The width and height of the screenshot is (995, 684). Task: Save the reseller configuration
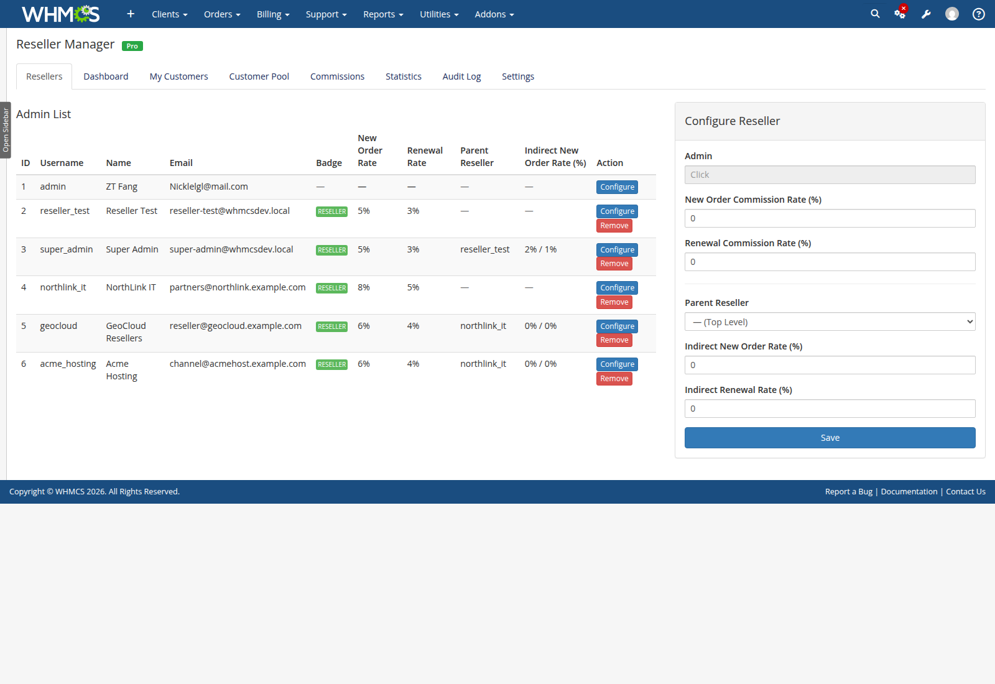coord(830,438)
